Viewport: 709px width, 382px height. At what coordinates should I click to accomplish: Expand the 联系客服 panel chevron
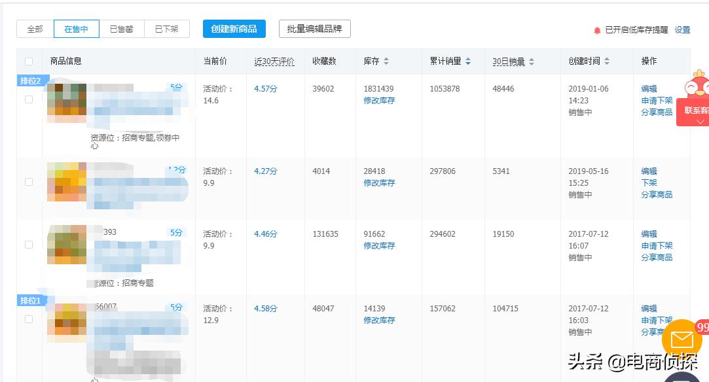click(700, 122)
